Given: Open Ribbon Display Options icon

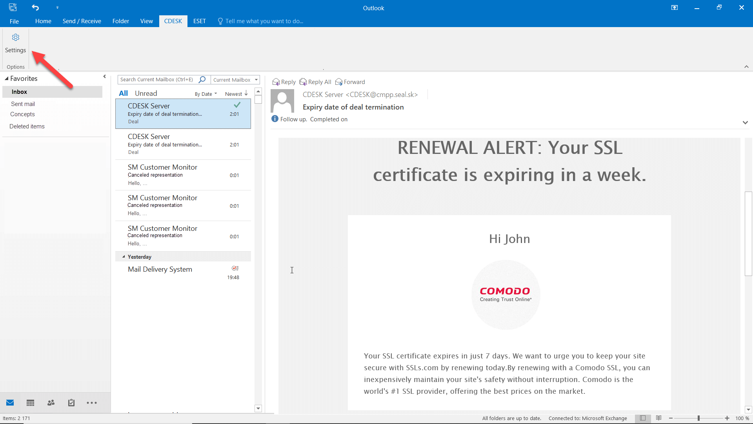Looking at the screenshot, I should (x=675, y=7).
